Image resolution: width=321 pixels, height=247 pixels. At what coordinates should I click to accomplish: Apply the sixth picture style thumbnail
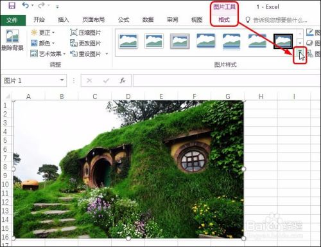coord(257,41)
